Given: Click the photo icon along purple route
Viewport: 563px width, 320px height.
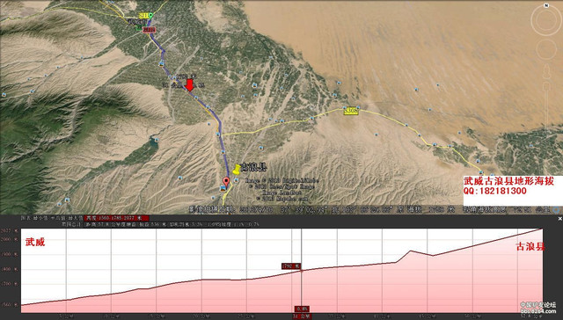Looking at the screenshot, I should tap(162, 64).
